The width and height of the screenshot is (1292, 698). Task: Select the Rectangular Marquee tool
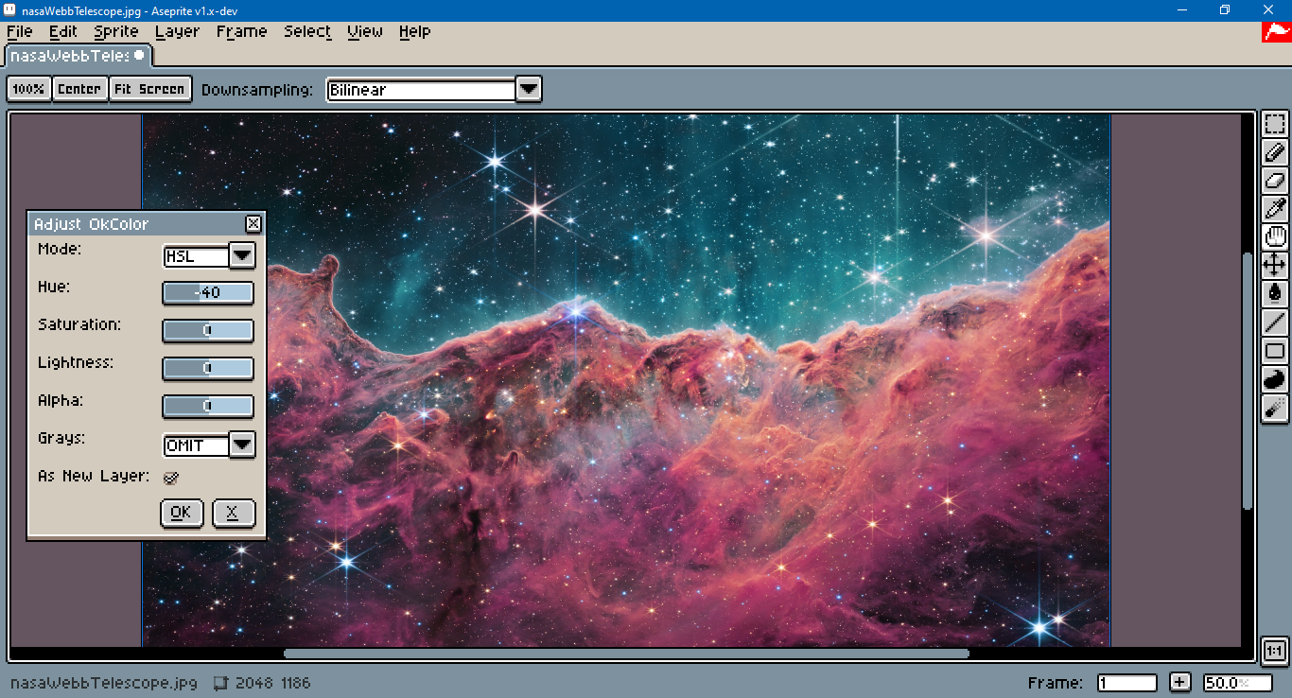coord(1275,124)
